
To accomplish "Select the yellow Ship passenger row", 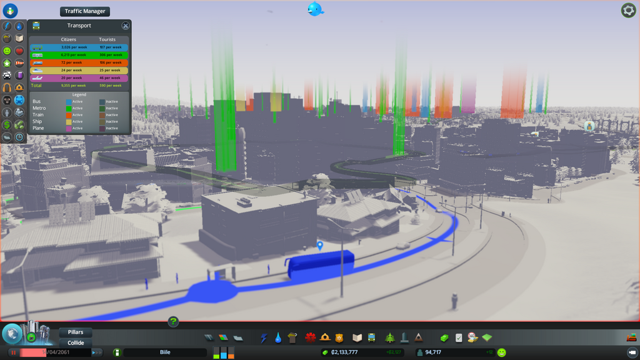I will point(79,70).
